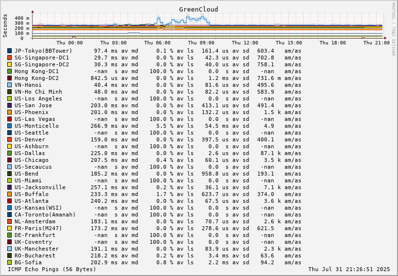The width and height of the screenshot is (398, 276).
Task: Select the 'US-San Jose' legend label
Action: click(x=33, y=105)
